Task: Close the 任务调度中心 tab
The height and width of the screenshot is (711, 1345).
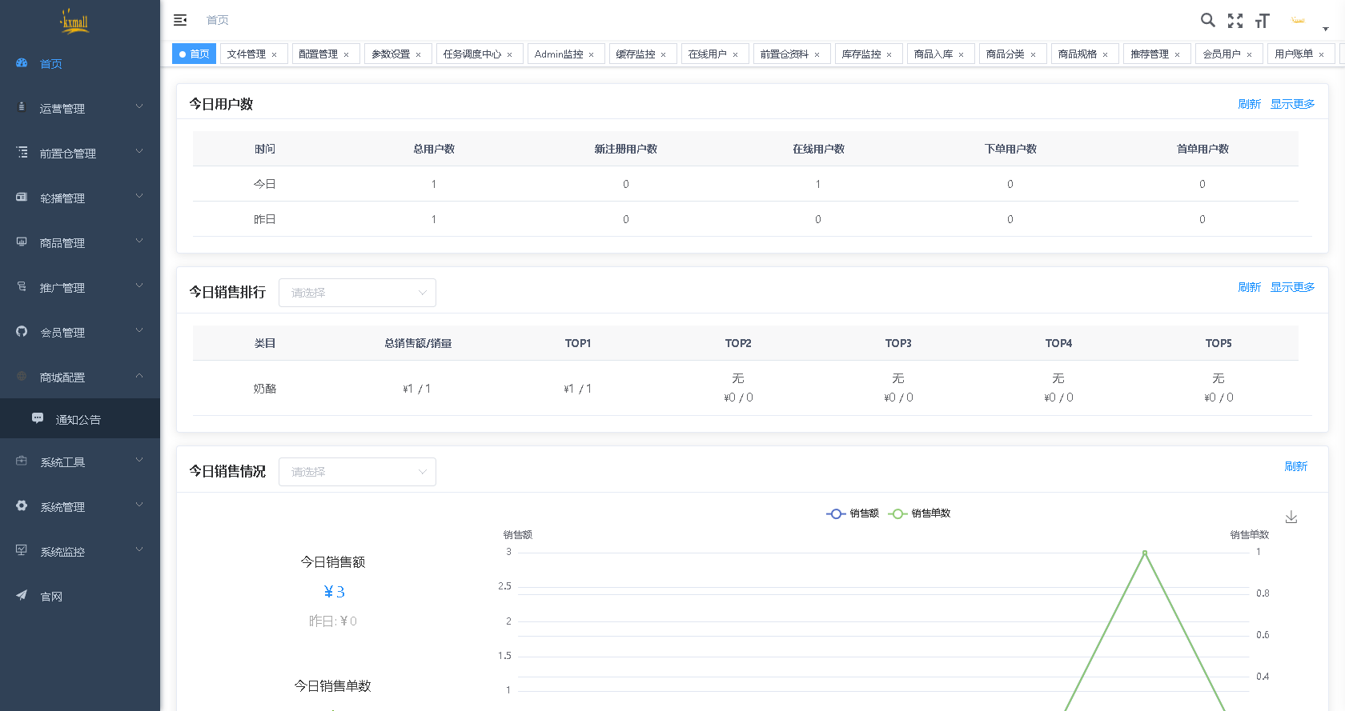Action: [x=509, y=54]
